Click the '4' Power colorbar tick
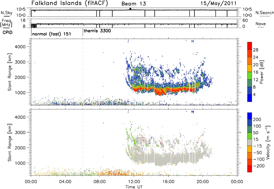 (x=254, y=94)
